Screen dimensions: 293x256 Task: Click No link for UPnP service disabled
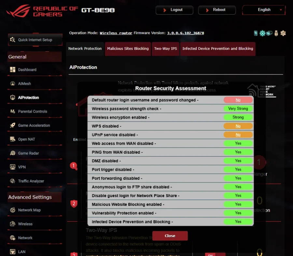[x=238, y=135]
